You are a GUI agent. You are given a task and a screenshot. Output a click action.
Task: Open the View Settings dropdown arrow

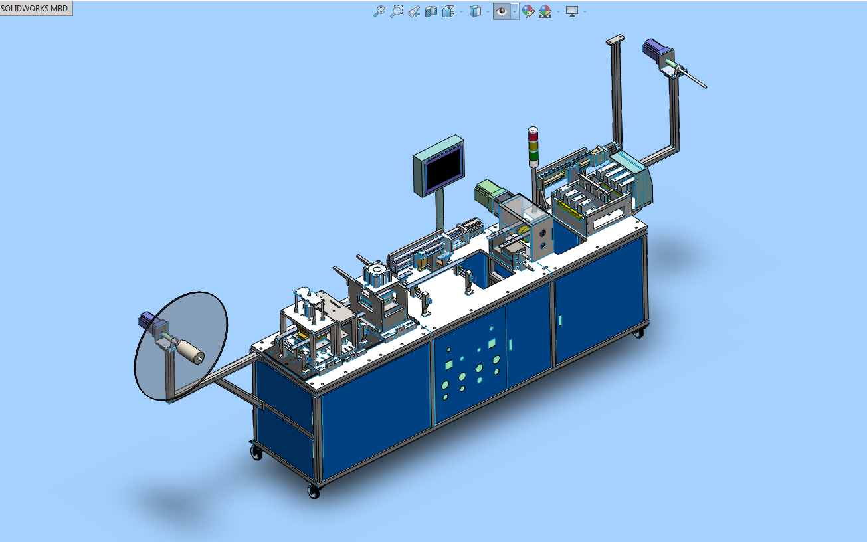(x=585, y=11)
